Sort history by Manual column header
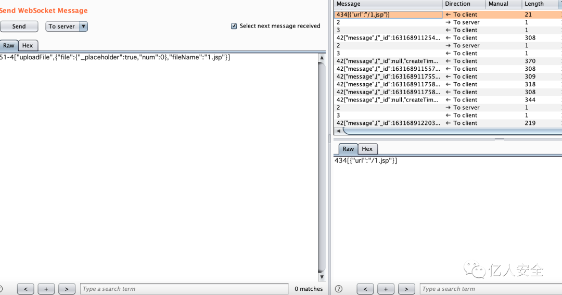Viewport: 562px width, 295px height. (504, 4)
